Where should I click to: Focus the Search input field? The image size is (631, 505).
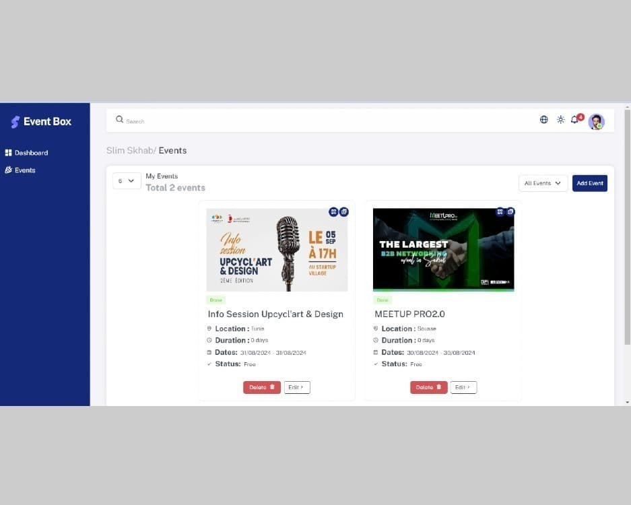(323, 121)
